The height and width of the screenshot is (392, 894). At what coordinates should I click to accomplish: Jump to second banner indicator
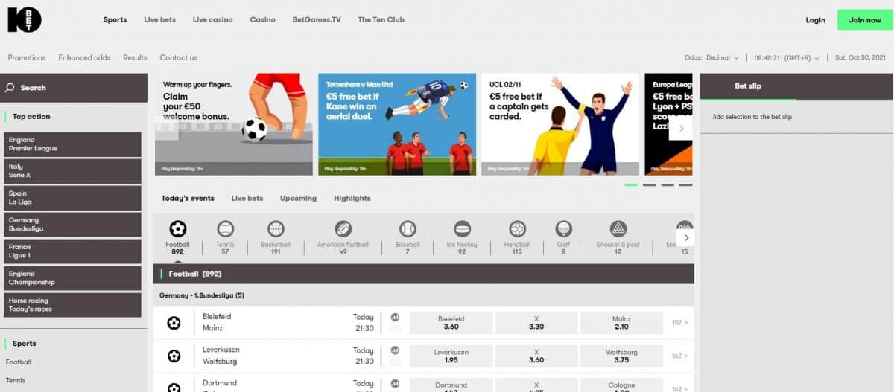coord(649,184)
